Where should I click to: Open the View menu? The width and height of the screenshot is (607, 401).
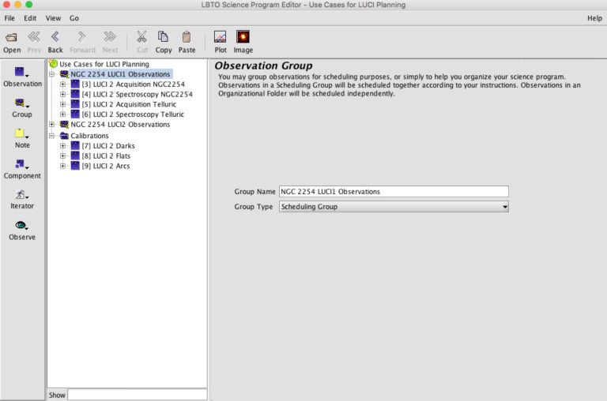[x=53, y=18]
